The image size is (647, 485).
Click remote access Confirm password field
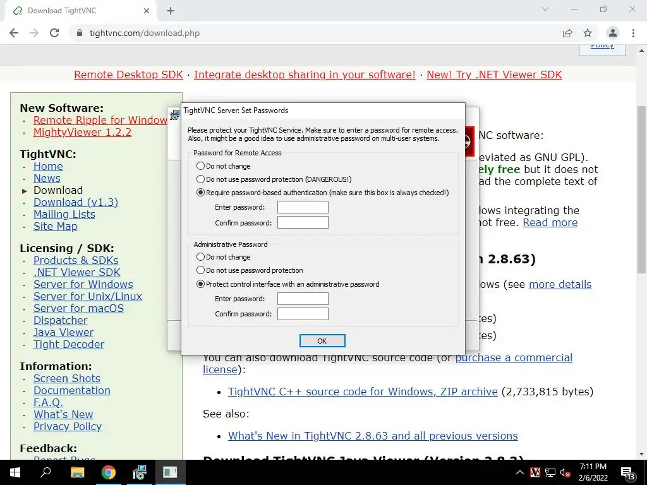[x=303, y=223]
